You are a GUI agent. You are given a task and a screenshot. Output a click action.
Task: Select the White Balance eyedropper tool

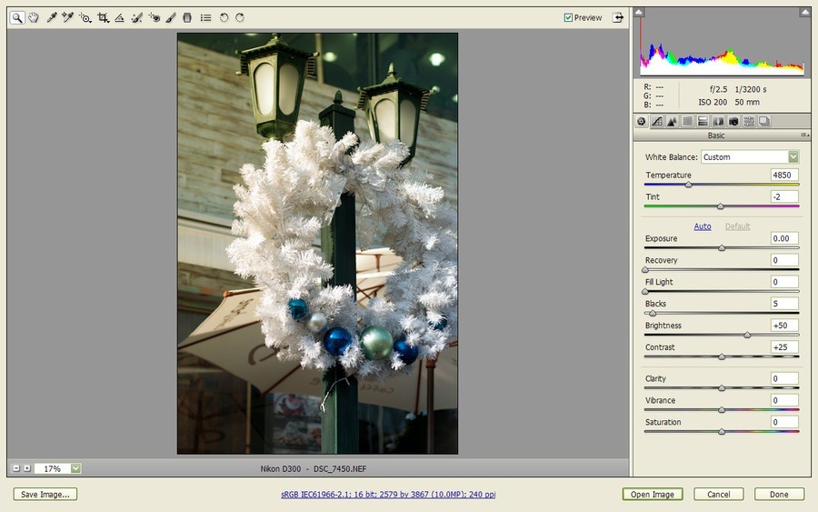point(52,17)
